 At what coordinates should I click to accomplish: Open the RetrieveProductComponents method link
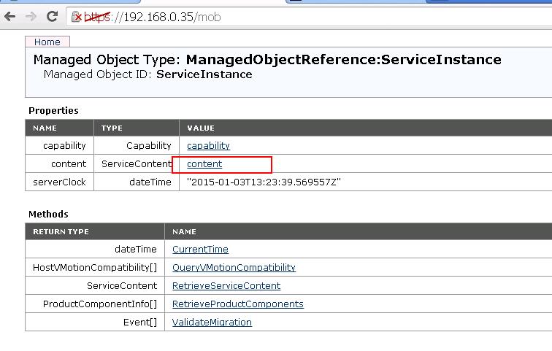pos(237,304)
